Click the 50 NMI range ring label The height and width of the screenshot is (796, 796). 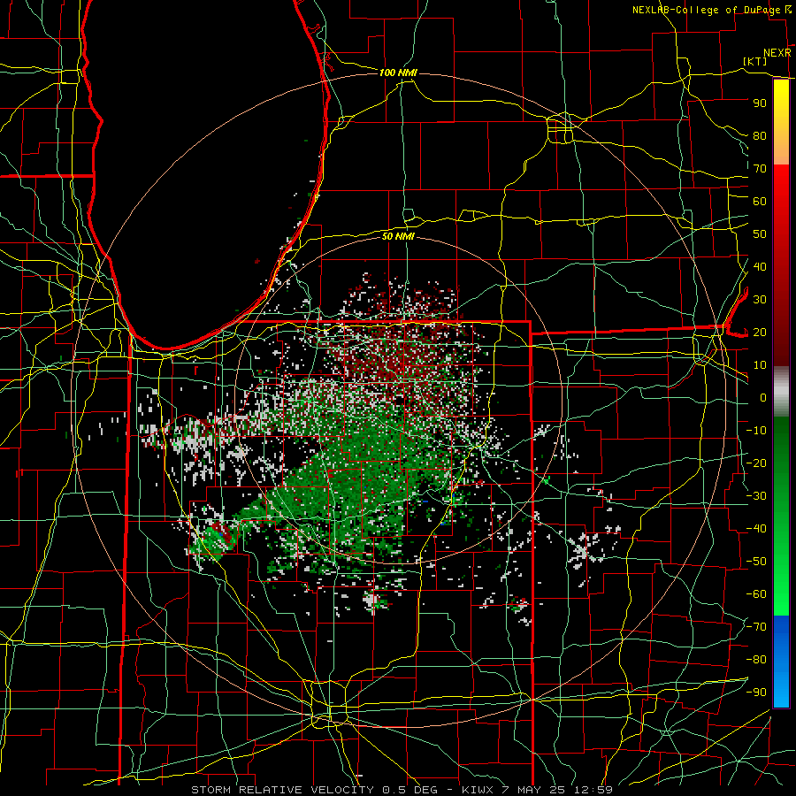point(398,236)
